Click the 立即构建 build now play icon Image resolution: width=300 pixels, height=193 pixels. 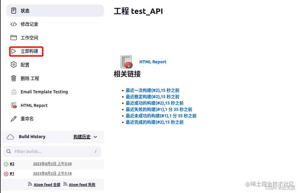pos(14,51)
